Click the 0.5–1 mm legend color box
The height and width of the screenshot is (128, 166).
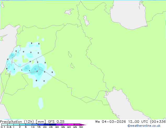[10, 125]
